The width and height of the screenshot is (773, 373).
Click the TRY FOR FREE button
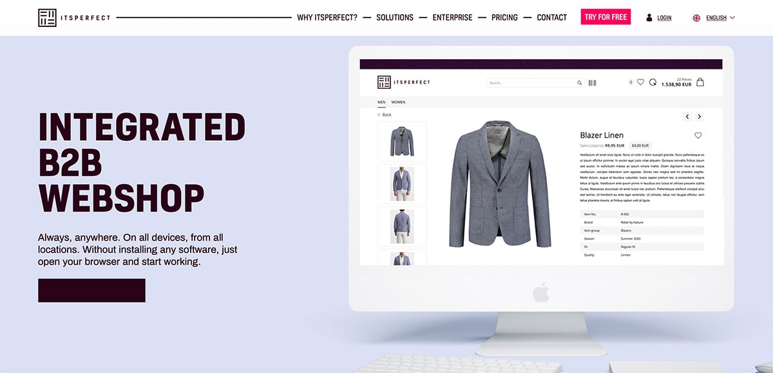tap(606, 17)
